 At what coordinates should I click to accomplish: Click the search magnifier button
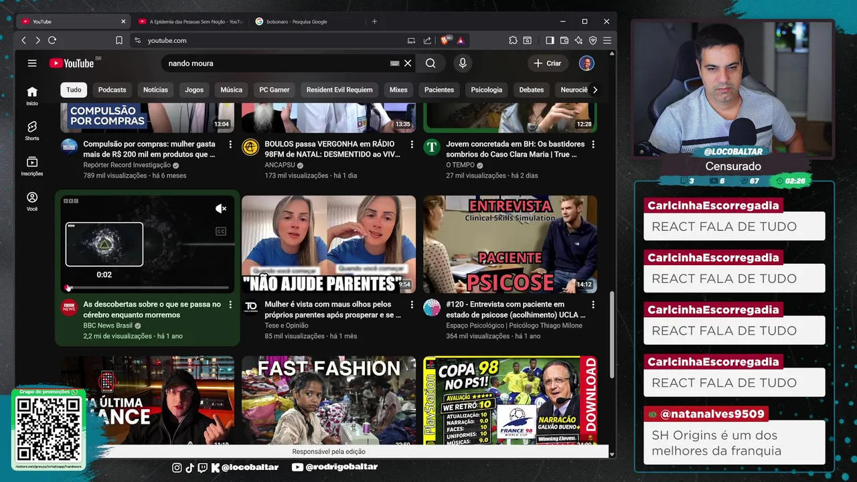tap(431, 63)
